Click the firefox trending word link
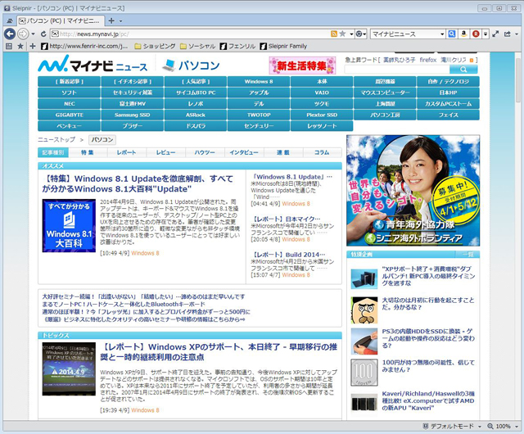Screen dimensions: 524x434 428,60
